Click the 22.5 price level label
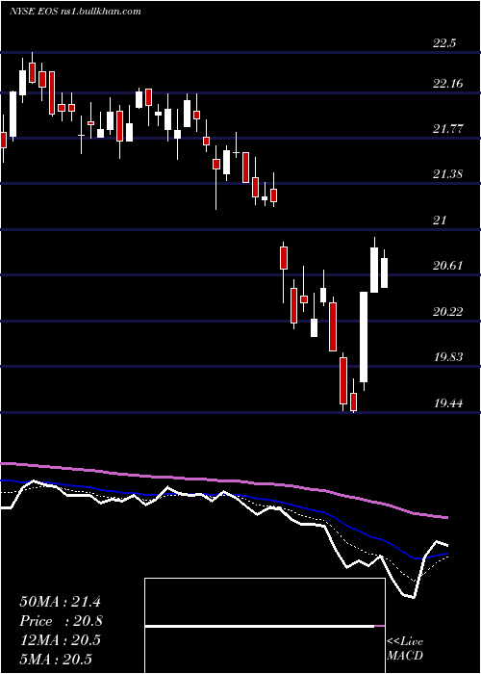The height and width of the screenshot is (674, 481). tap(444, 43)
